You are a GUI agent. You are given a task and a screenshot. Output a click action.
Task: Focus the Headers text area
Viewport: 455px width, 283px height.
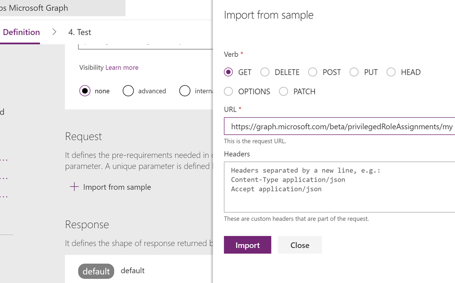tap(339, 187)
